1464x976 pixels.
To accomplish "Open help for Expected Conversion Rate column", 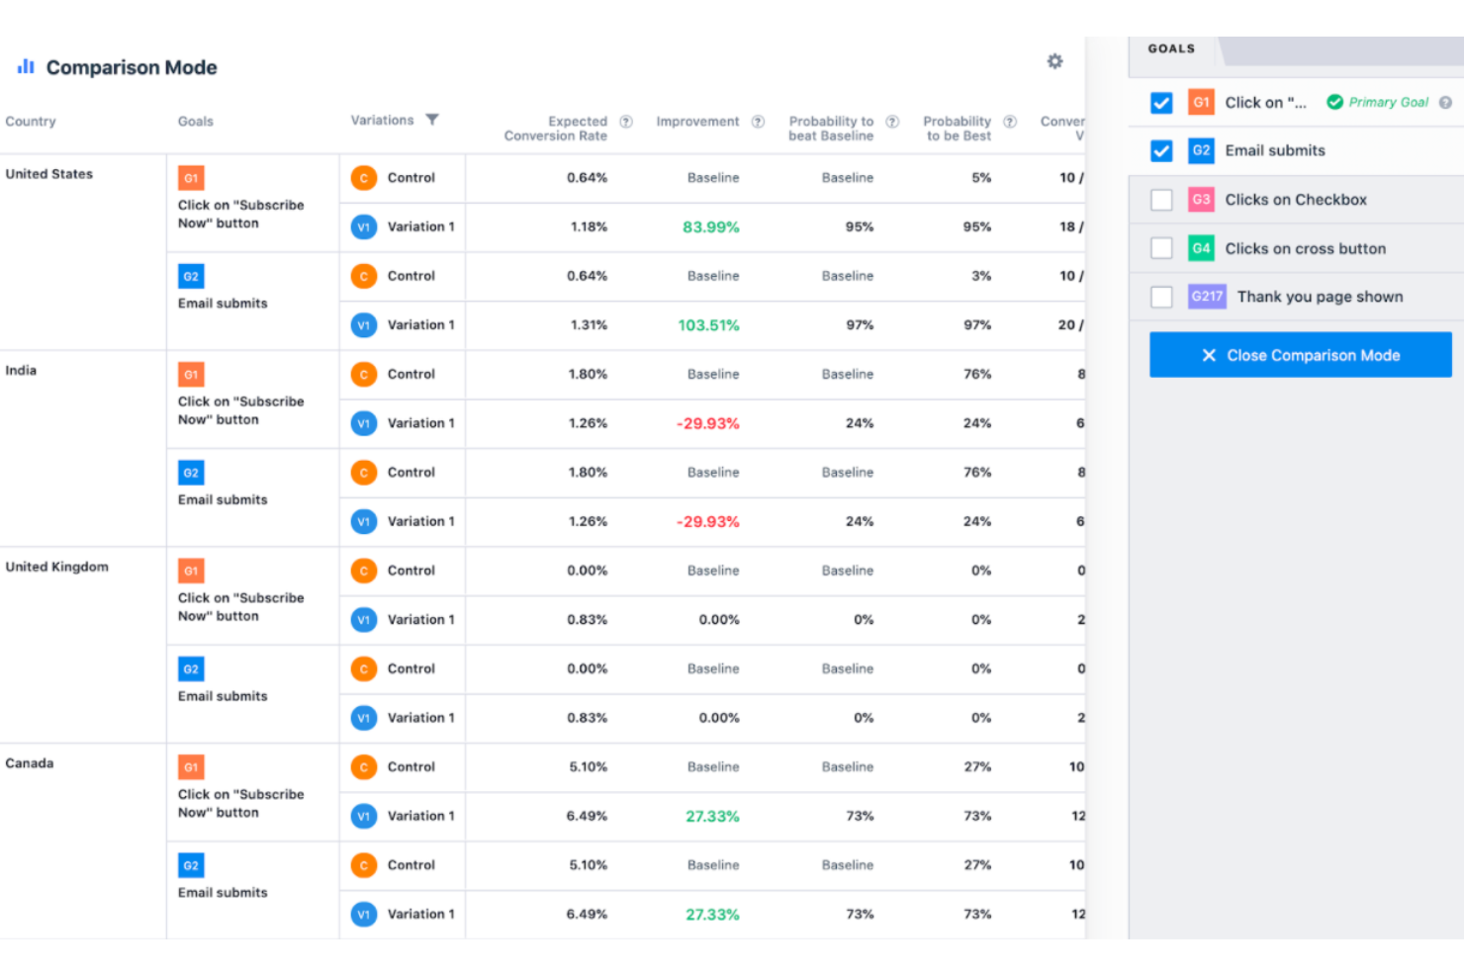I will (x=625, y=121).
